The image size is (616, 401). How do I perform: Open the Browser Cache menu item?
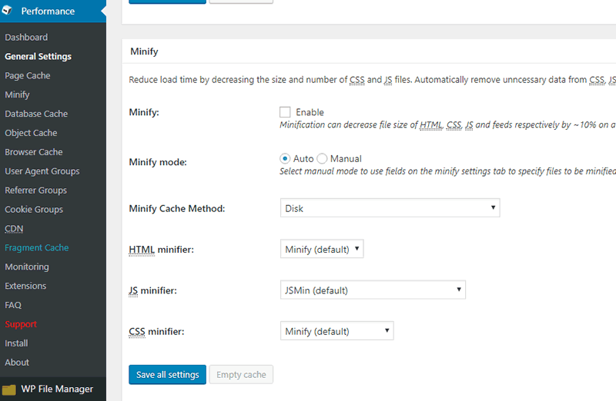point(34,152)
